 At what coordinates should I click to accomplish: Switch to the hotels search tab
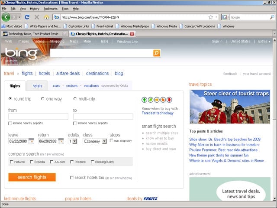37,86
